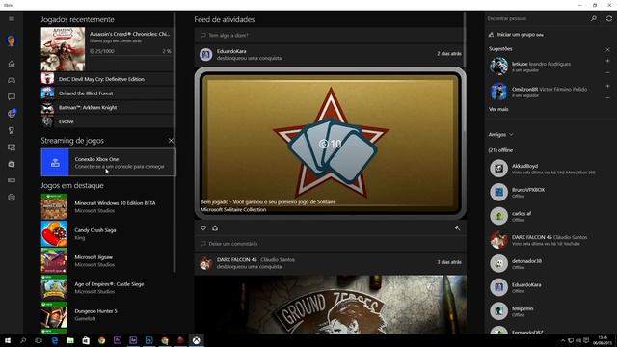Open DmC Devil May Cry: Definitive Edition
The width and height of the screenshot is (617, 347).
pyautogui.click(x=107, y=79)
